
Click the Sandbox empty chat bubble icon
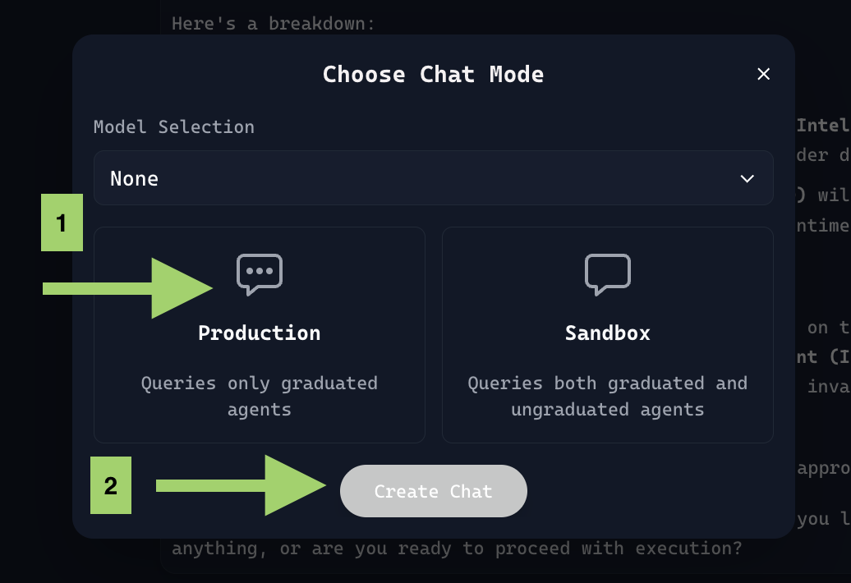pyautogui.click(x=608, y=274)
